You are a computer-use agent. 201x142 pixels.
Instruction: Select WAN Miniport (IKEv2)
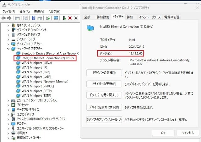37,63
